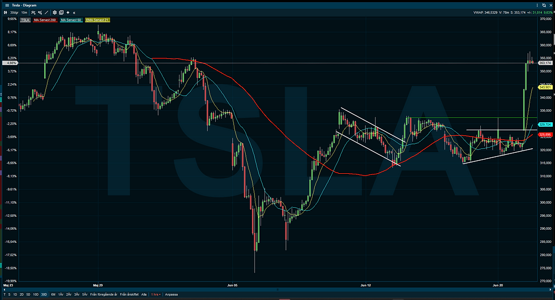This screenshot has height=300, width=555.
Task: Collapse the toolbar with double-chevron icon
Action: tap(74, 12)
